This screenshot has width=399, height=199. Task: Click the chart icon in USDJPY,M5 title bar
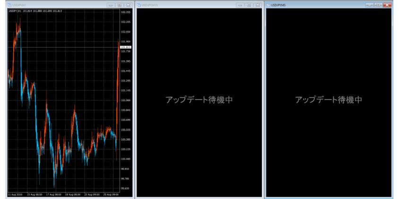[269, 5]
